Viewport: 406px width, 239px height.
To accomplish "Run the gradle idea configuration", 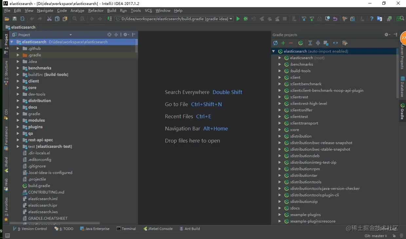I will click(x=238, y=19).
